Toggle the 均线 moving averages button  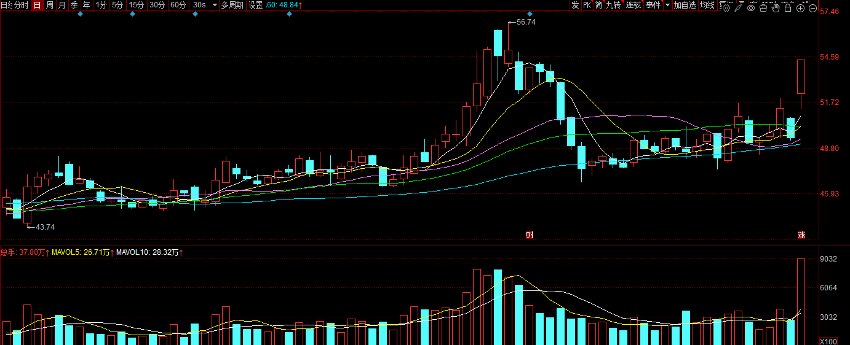707,5
